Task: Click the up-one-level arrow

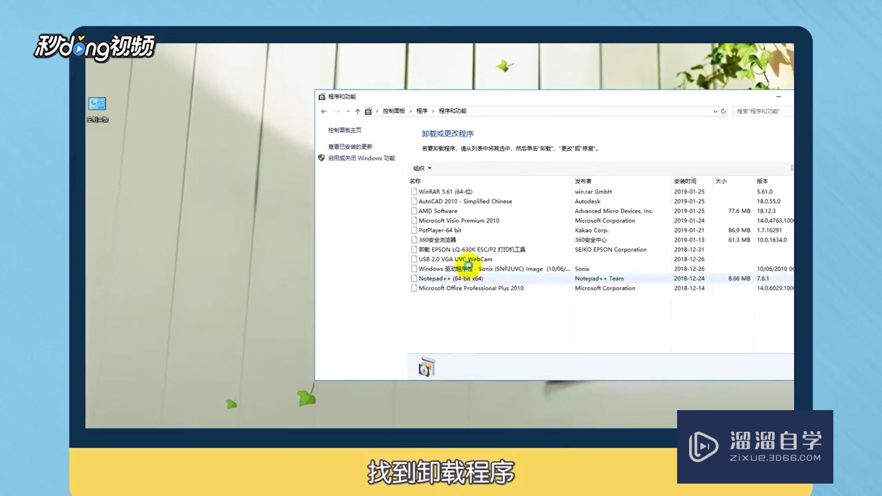Action: 357,111
